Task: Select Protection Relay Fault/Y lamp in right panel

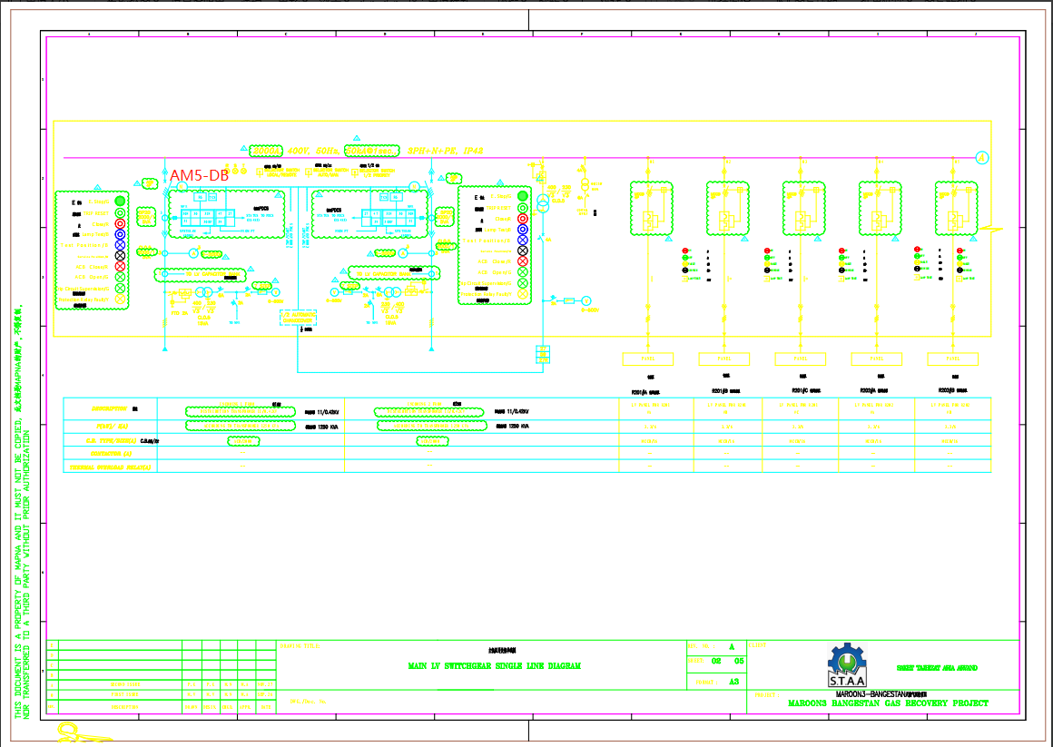Action: click(x=523, y=294)
